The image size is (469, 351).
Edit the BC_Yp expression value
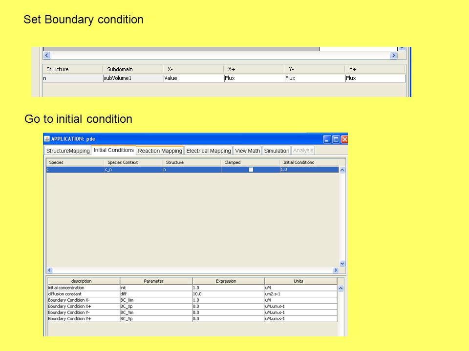coord(229,319)
